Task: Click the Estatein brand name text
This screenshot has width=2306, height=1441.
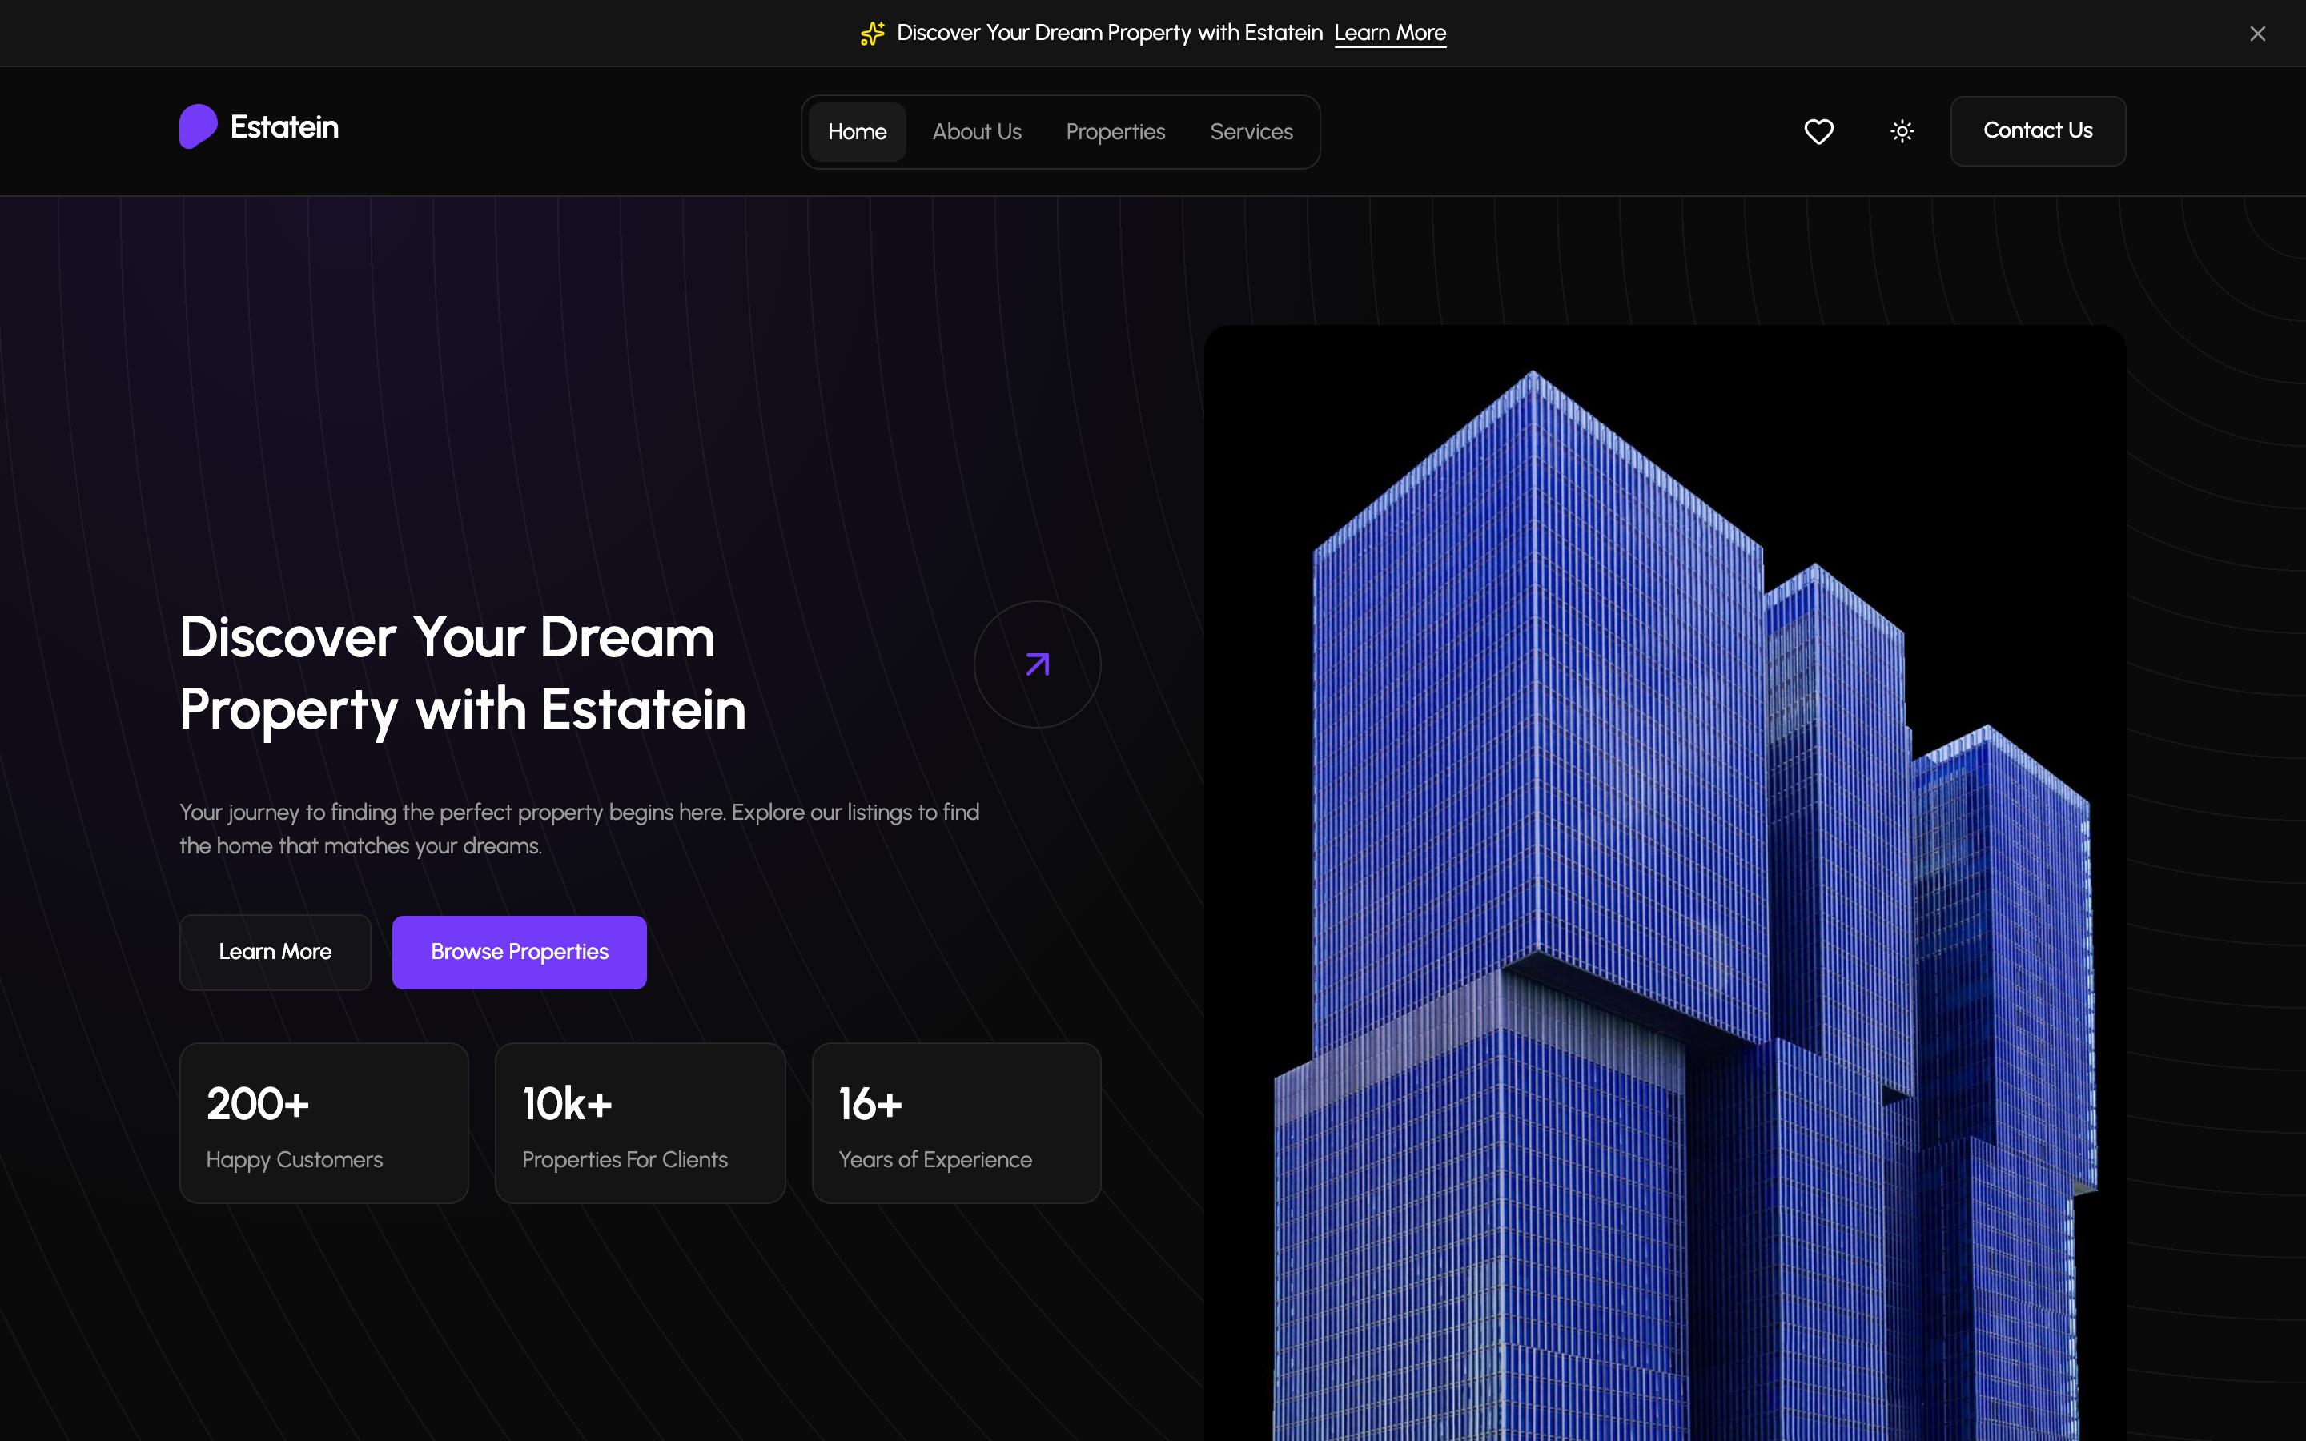Action: pos(284,126)
